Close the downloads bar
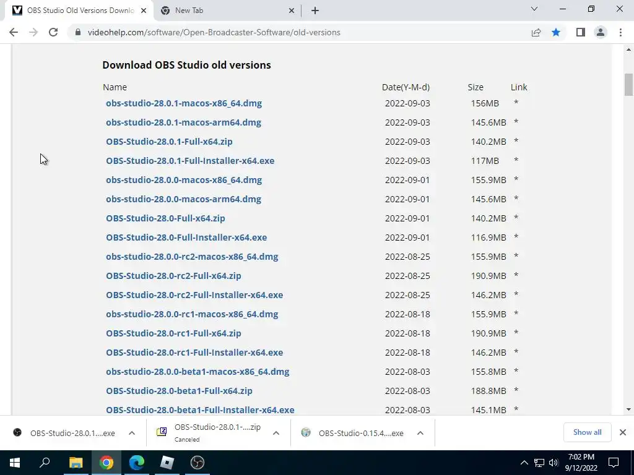Screen dimensions: 634x475 (623, 432)
